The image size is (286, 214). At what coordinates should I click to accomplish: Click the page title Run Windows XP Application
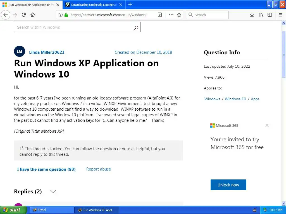87,69
